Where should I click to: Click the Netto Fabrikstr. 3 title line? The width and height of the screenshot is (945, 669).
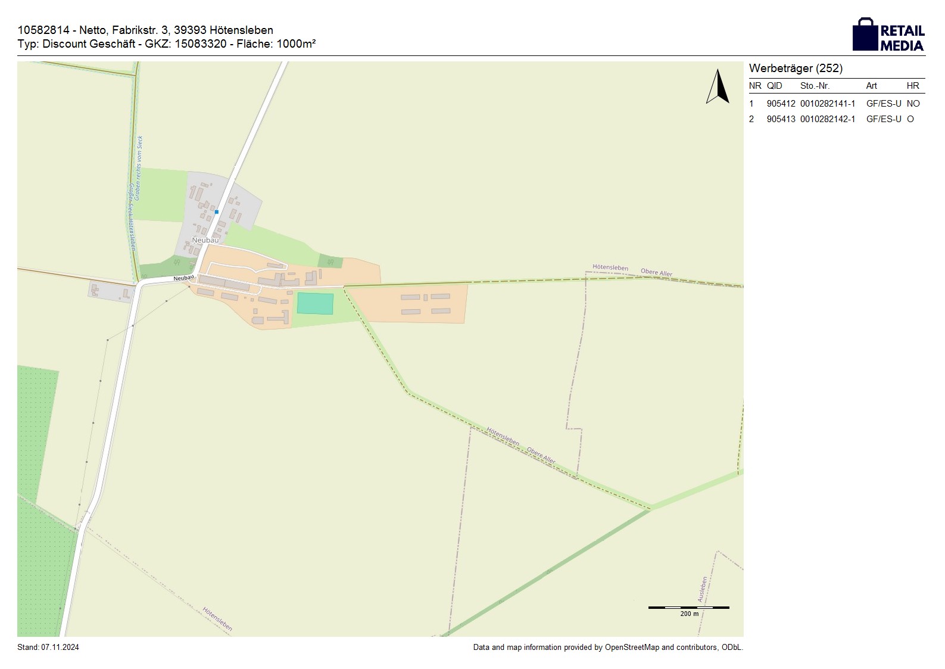(146, 30)
